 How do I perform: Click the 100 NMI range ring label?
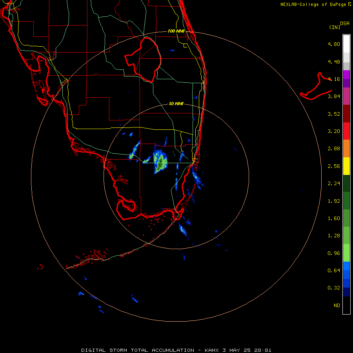pos(176,31)
